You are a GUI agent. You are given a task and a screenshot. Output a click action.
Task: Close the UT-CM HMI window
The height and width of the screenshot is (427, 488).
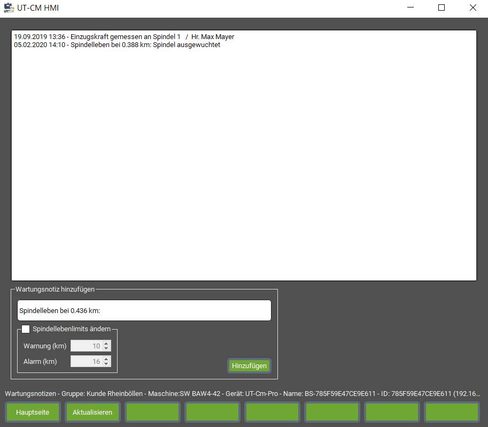[472, 7]
